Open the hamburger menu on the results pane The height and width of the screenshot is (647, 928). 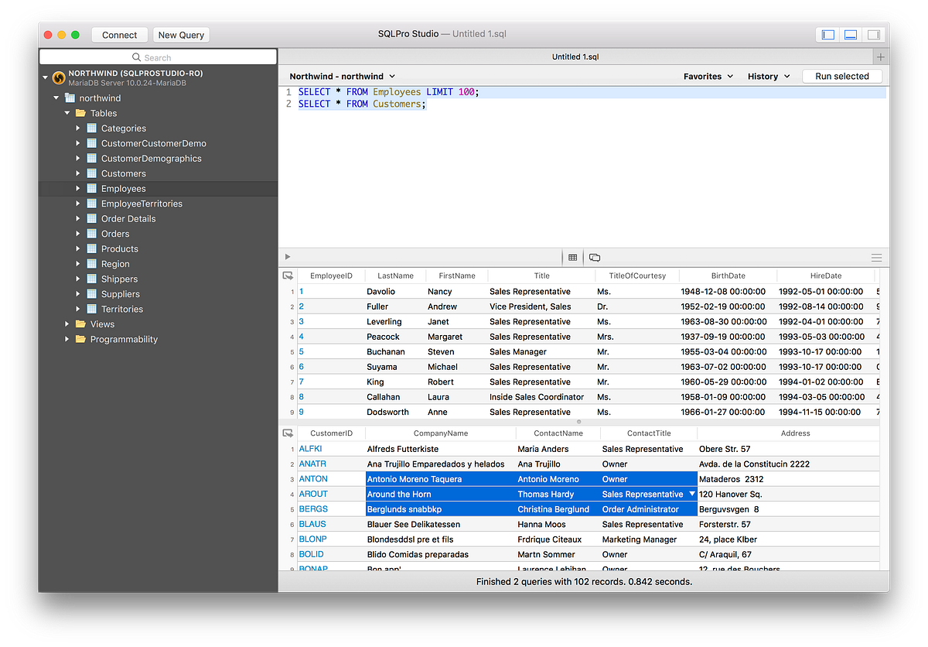[875, 256]
